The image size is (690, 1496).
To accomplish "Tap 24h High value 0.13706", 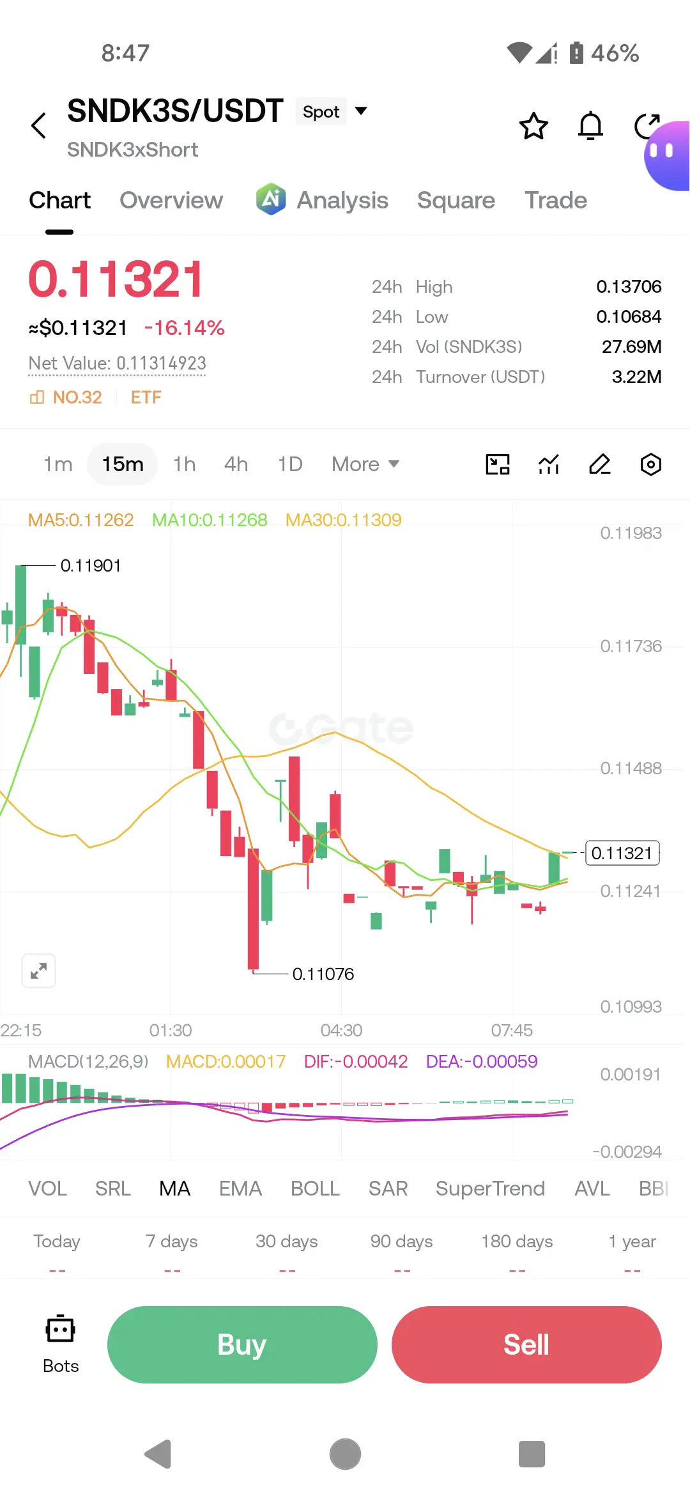I will coord(629,286).
